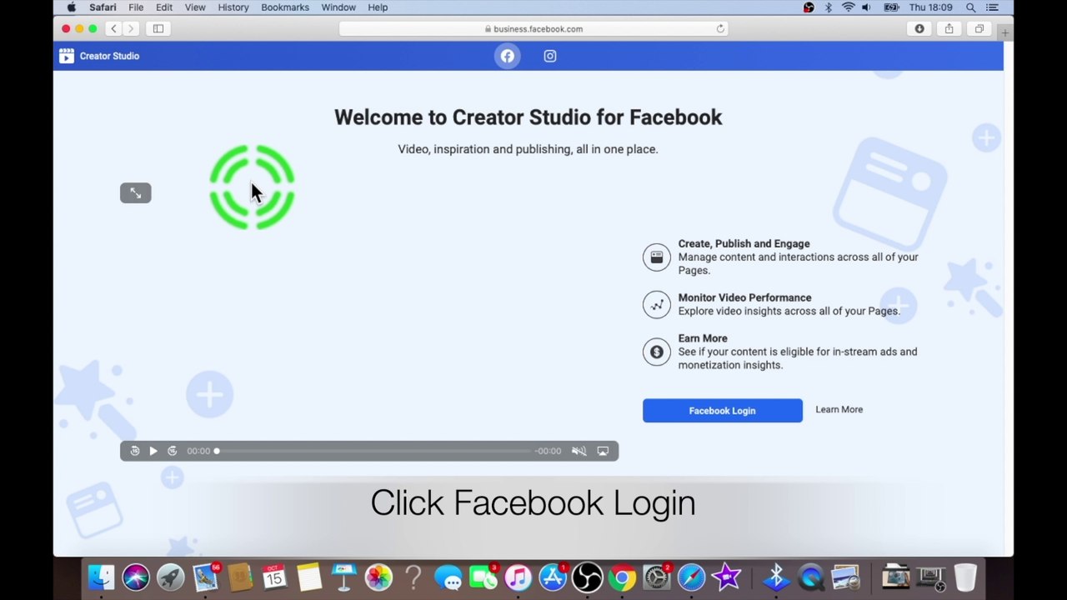
Task: Open Music from the Dock
Action: [518, 577]
